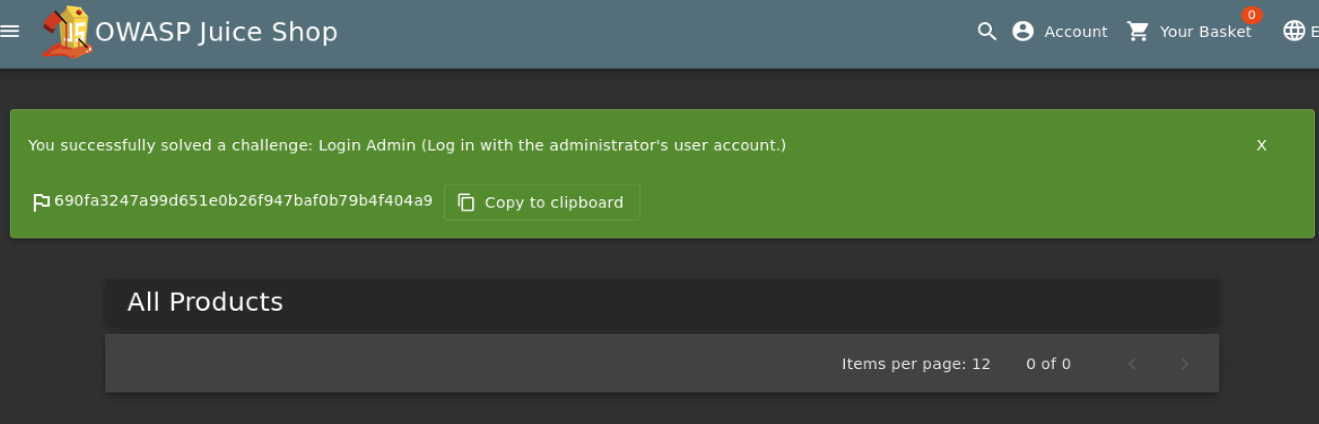Click the shopping cart icon
The width and height of the screenshot is (1319, 424).
point(1137,32)
